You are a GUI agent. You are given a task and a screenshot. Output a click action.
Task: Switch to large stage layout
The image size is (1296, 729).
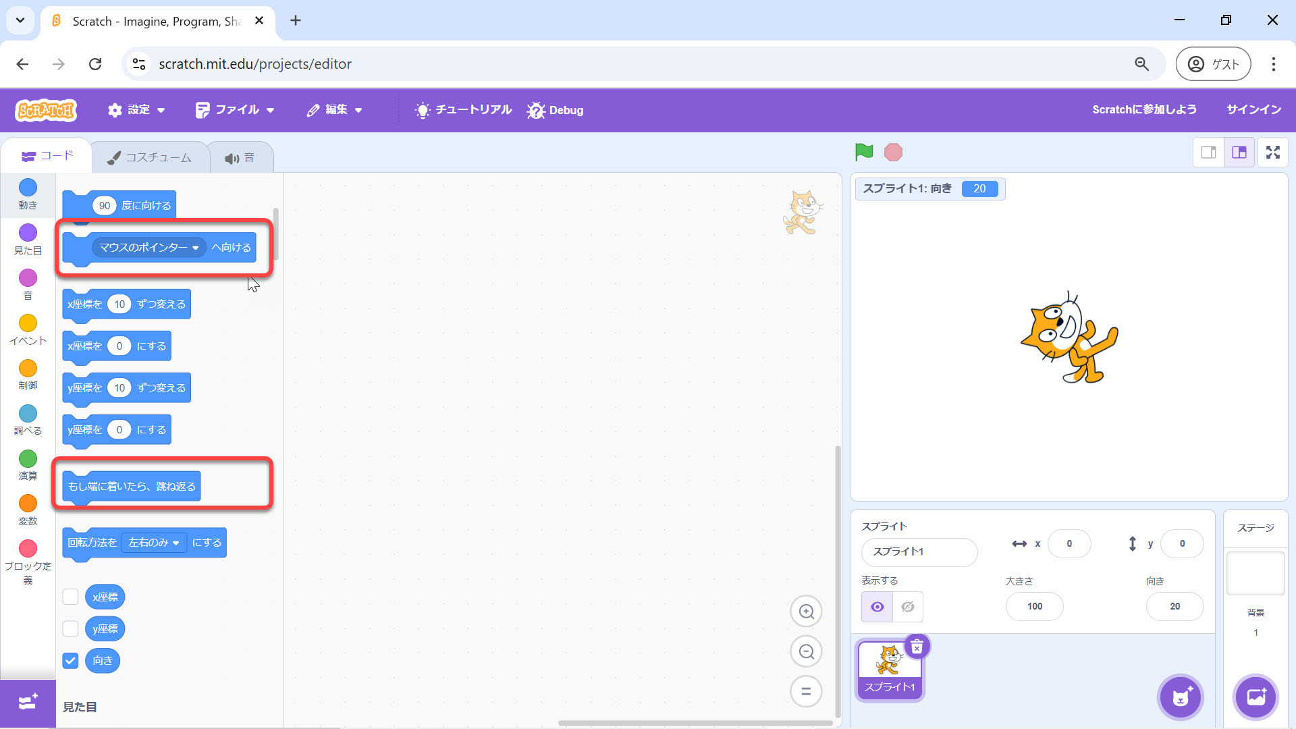(1239, 153)
